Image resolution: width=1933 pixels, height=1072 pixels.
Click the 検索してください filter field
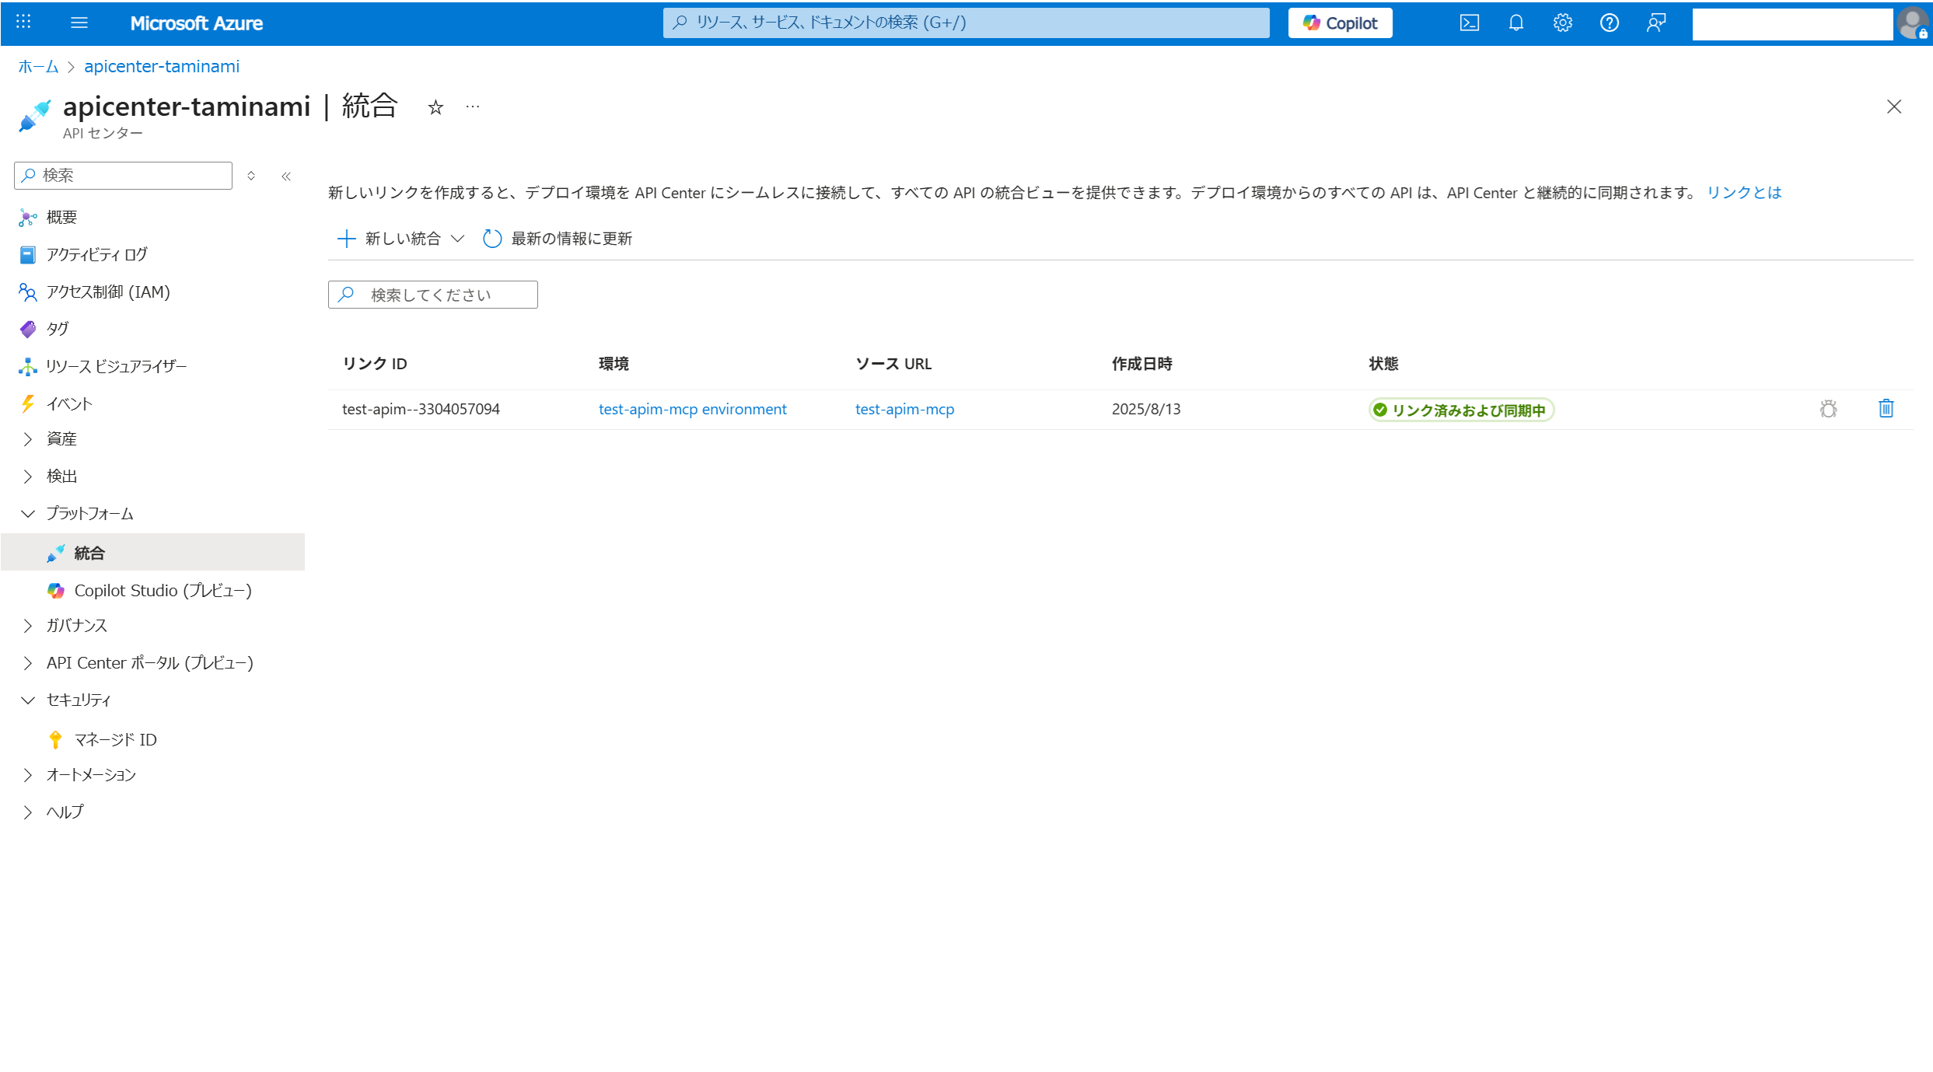432,295
